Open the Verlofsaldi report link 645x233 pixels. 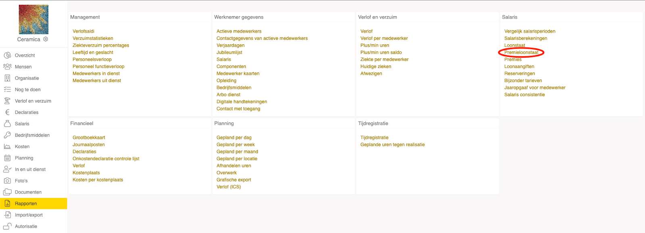point(83,31)
